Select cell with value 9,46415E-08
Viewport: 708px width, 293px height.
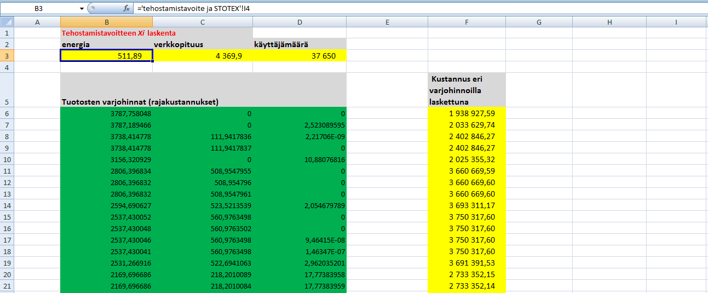300,240
